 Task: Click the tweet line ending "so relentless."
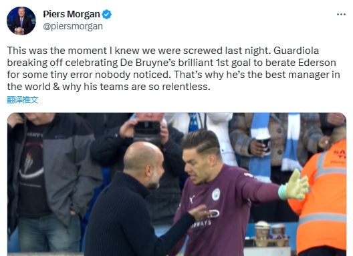click(x=108, y=87)
